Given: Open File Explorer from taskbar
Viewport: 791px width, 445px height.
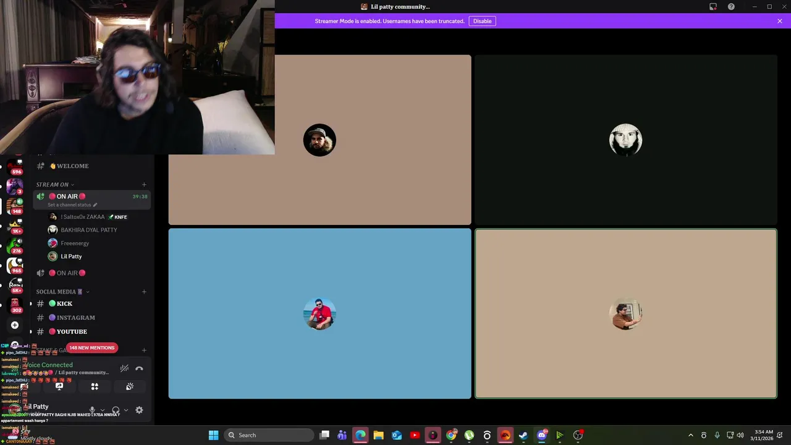Looking at the screenshot, I should (x=378, y=435).
